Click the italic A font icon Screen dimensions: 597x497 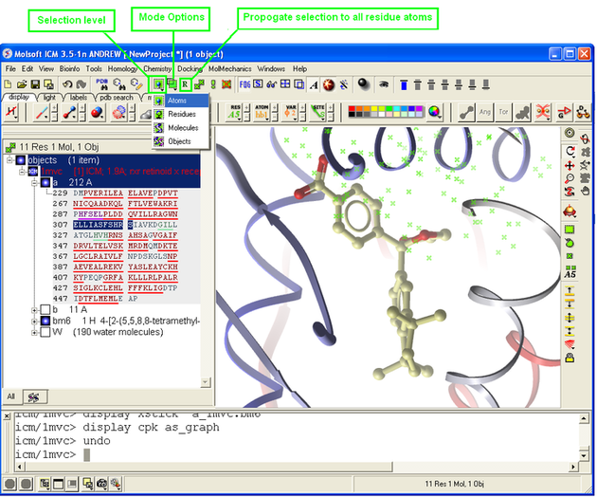pos(314,84)
